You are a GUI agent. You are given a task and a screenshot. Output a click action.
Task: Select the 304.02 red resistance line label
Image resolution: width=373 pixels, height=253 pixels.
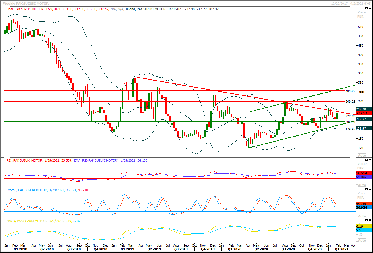pos(350,91)
